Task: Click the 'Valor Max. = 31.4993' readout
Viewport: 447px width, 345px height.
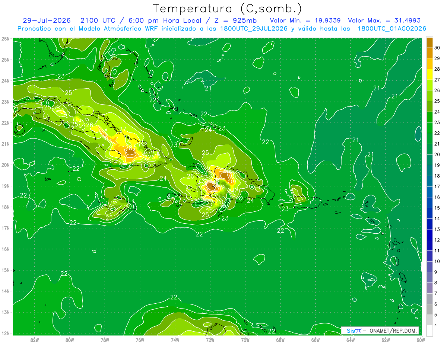Action: (x=384, y=20)
